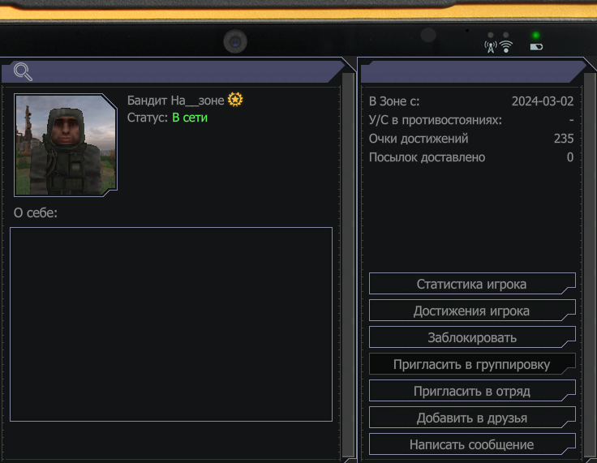The image size is (597, 463).
Task: Click the battery indicator icon
Action: pos(536,47)
